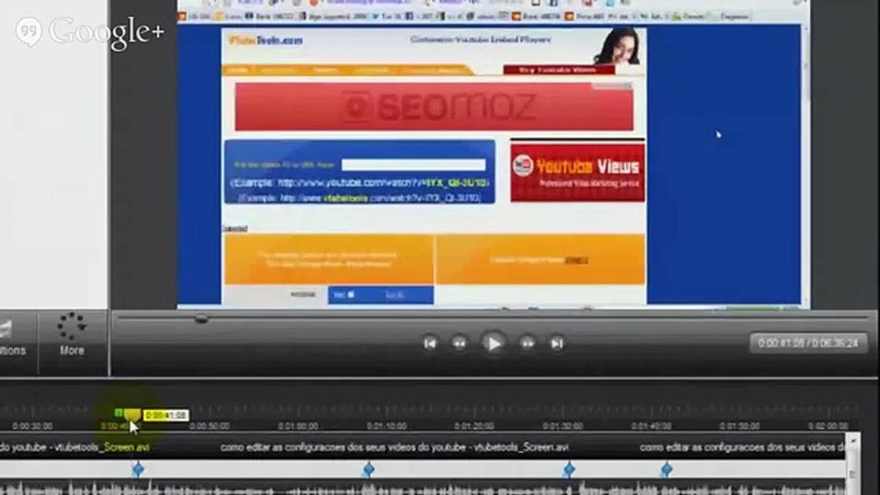Viewport: 880px width, 495px height.
Task: Start playback with the Play button
Action: 493,343
